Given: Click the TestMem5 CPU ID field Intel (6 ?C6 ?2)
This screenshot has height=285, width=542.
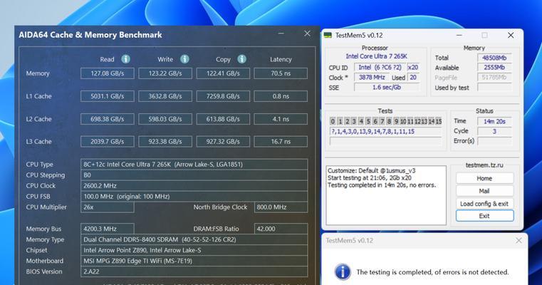Looking at the screenshot, I should click(x=380, y=68).
